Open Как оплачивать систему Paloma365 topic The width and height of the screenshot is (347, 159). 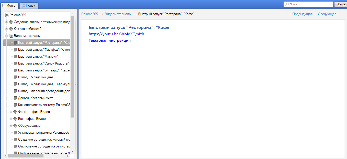click(x=44, y=105)
